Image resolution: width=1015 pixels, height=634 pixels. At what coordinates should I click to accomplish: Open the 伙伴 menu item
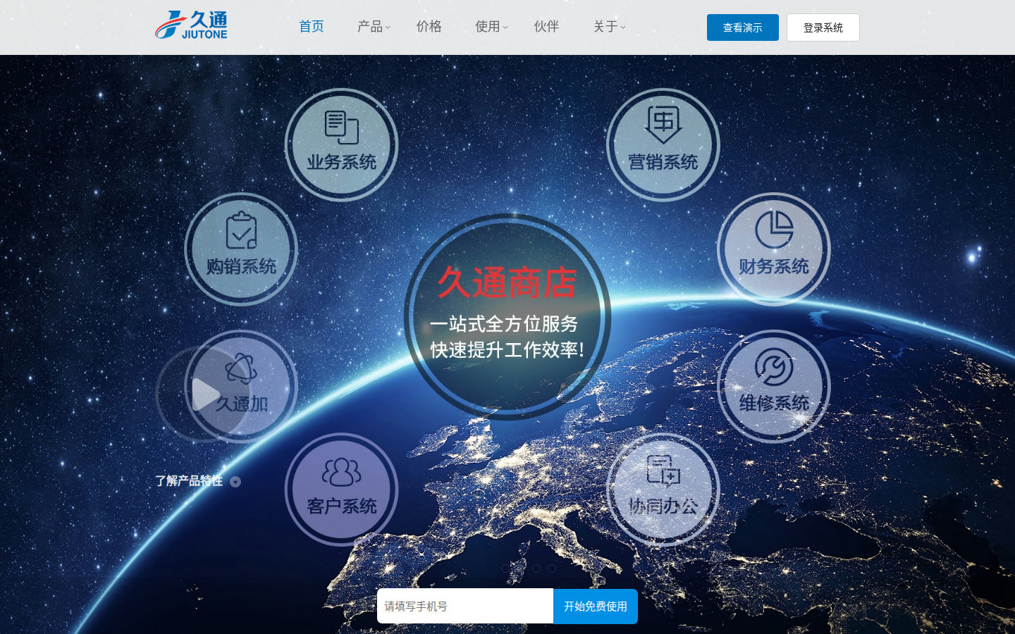click(546, 27)
